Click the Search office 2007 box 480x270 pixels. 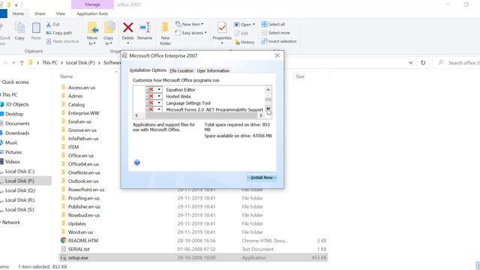(457, 63)
